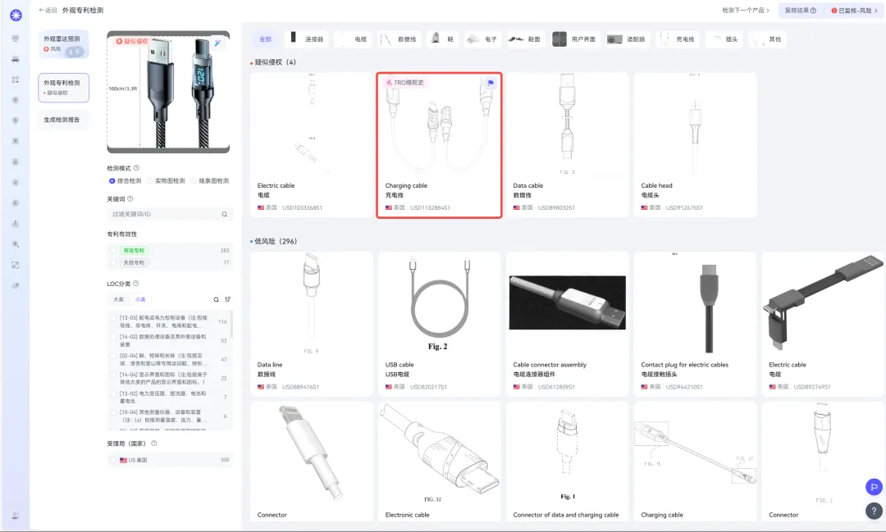Click the sidebar checkmark circle icon
Screen dimensions: 886x532
(16, 183)
